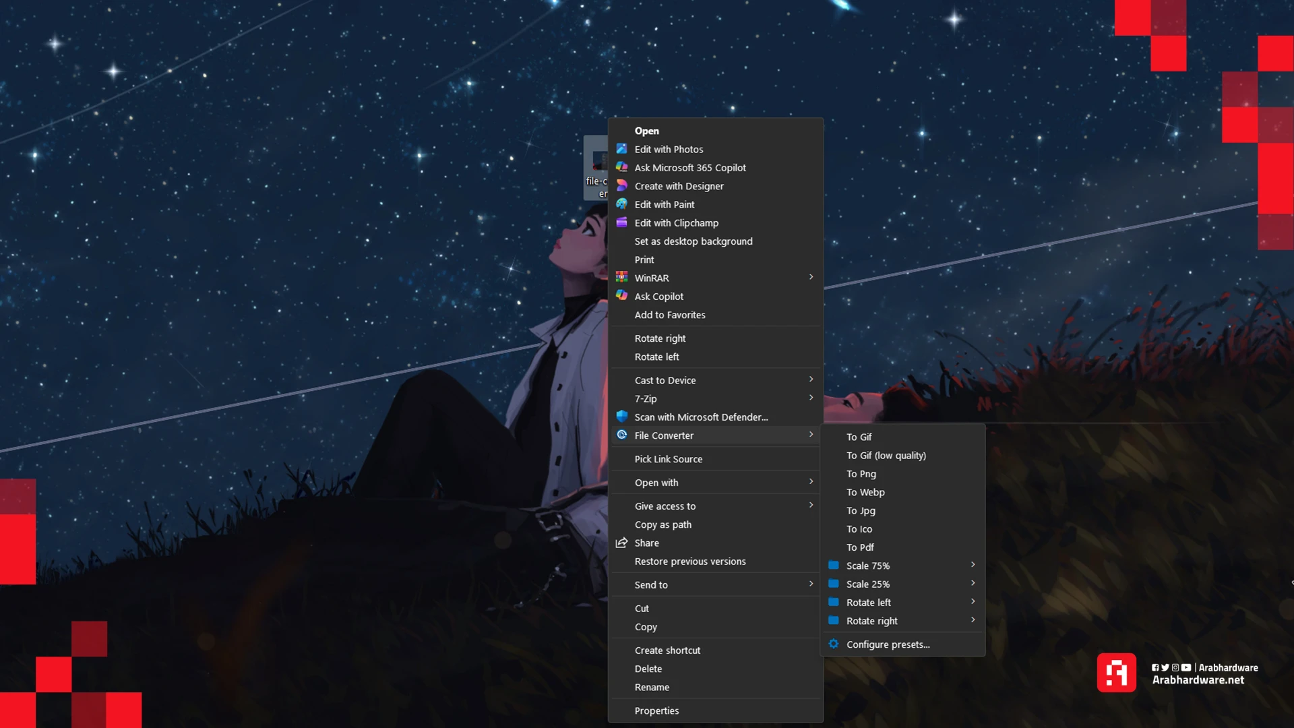
Task: Click the Configure presets gear icon
Action: pos(834,644)
